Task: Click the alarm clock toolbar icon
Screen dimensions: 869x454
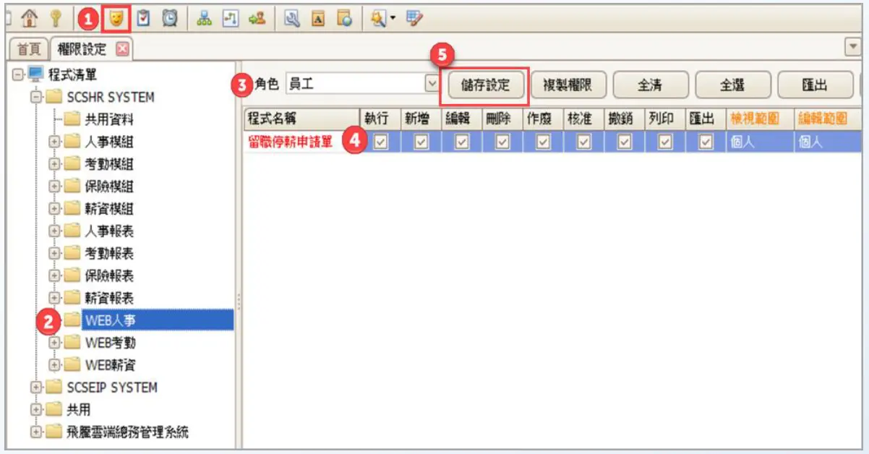Action: pyautogui.click(x=170, y=20)
